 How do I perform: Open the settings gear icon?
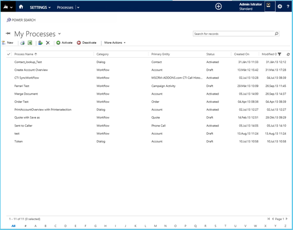click(280, 6)
